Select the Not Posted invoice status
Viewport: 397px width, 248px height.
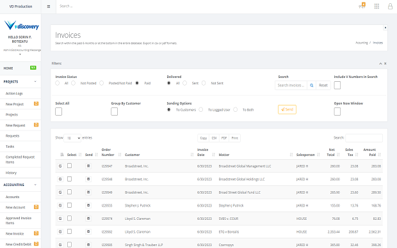pos(74,83)
